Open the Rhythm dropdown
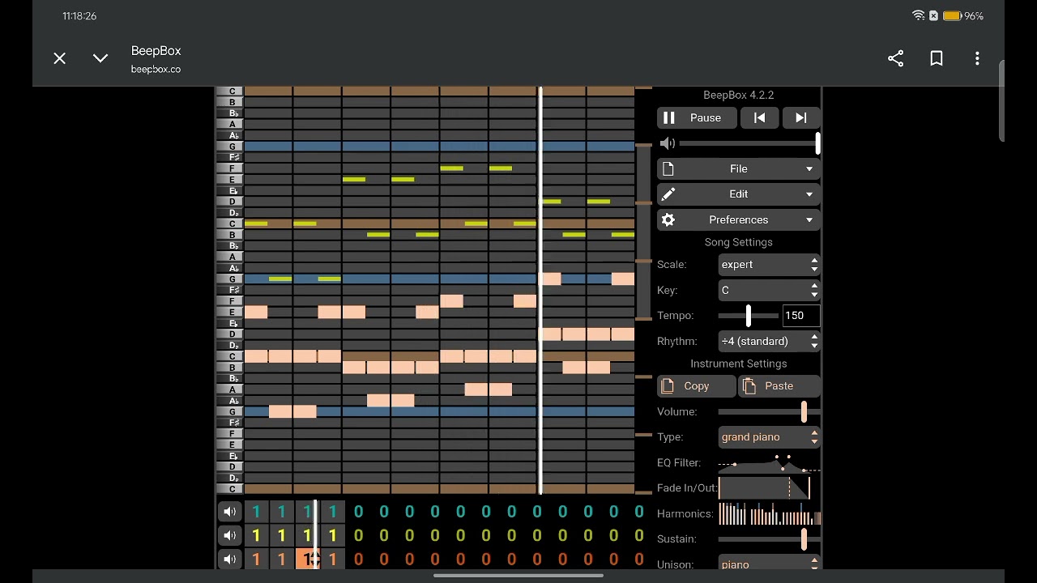The width and height of the screenshot is (1037, 583). point(769,342)
